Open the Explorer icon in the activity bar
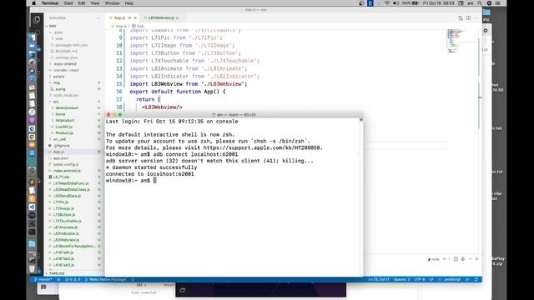 pyautogui.click(x=37, y=20)
